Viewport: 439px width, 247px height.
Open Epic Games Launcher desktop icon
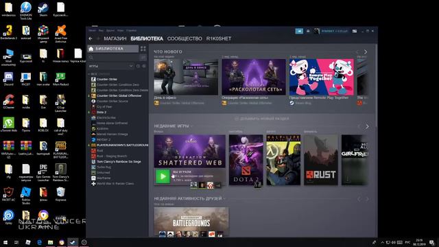coord(43,172)
